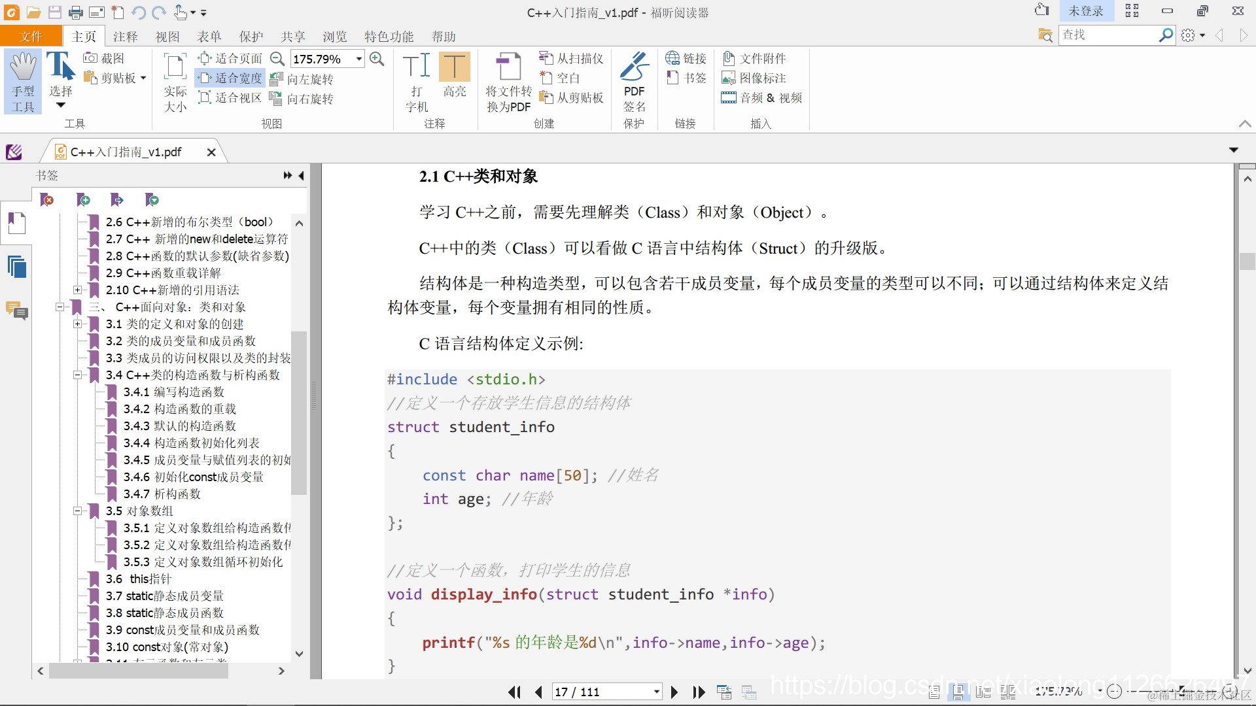Viewport: 1256px width, 706px height.
Task: Open the zoom percentage dropdown
Action: tap(359, 59)
